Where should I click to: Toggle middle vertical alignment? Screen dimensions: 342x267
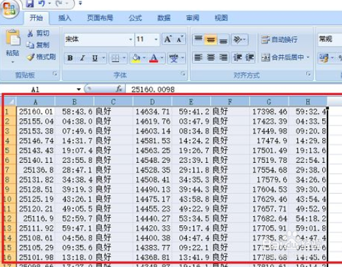[211, 40]
